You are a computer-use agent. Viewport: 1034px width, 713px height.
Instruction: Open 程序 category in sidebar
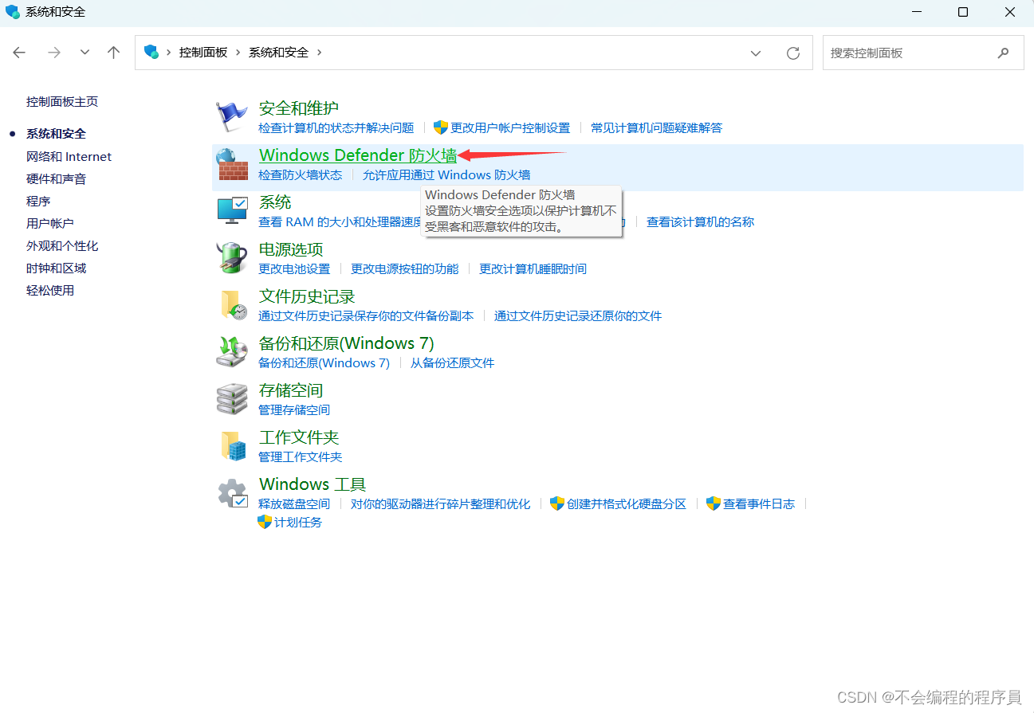(x=38, y=202)
